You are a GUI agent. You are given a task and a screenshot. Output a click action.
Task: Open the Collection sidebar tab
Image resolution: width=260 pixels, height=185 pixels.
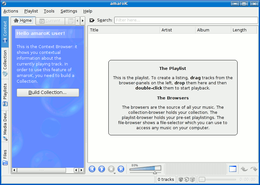click(x=5, y=63)
